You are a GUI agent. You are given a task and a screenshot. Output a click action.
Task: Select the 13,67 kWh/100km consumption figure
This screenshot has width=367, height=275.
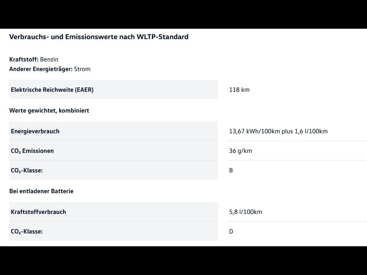point(254,131)
